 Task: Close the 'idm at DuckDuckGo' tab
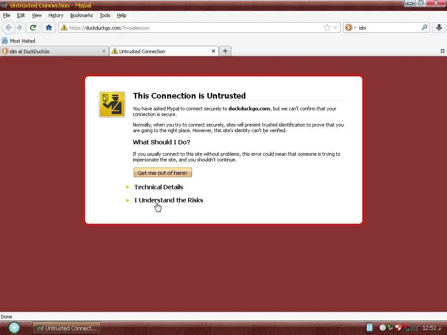click(104, 51)
